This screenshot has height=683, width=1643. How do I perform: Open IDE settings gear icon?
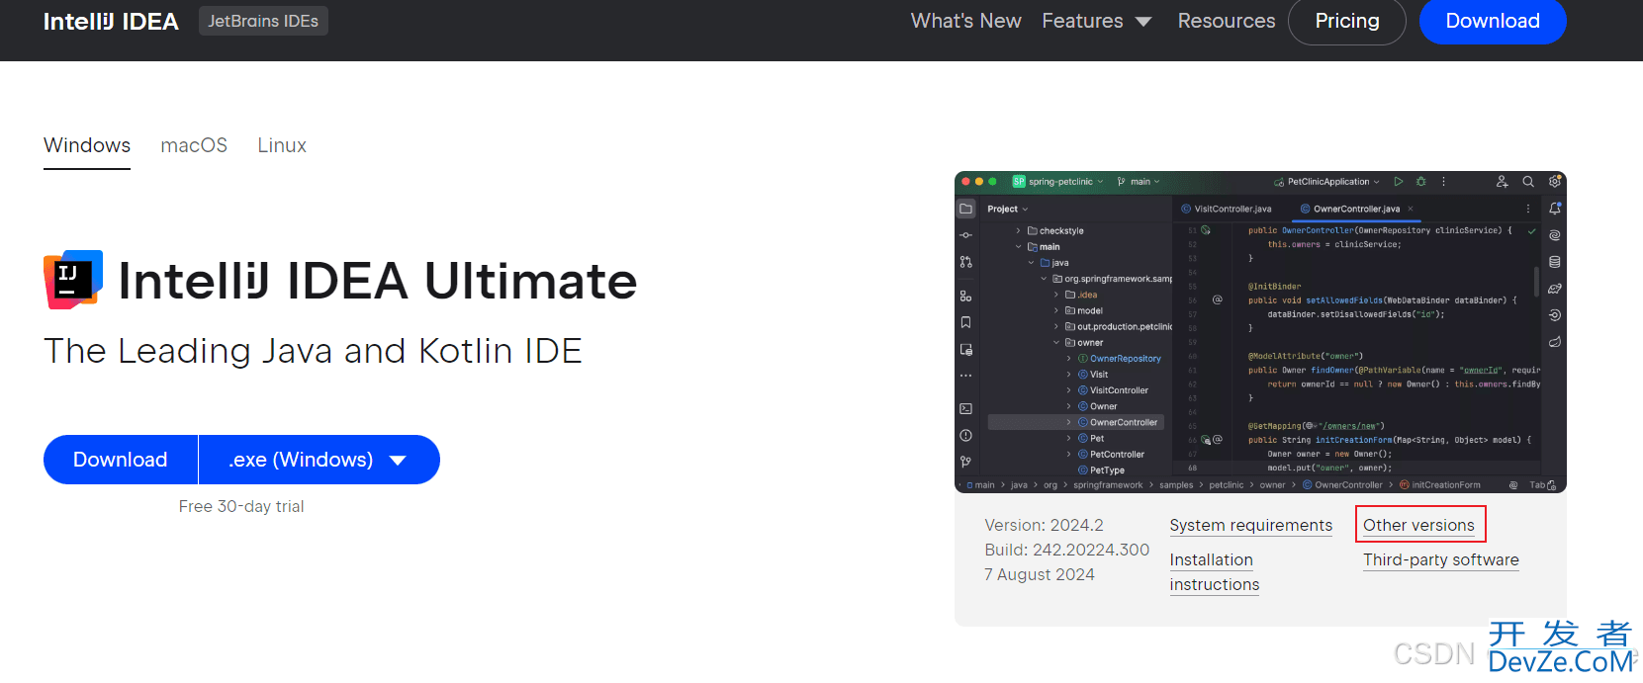[1555, 182]
